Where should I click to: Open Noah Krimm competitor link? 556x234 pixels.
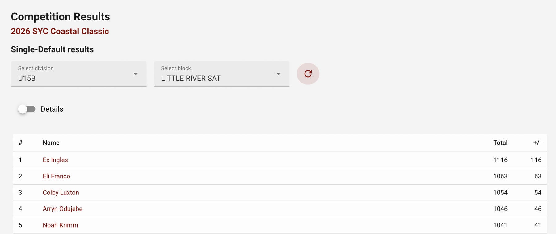61,225
